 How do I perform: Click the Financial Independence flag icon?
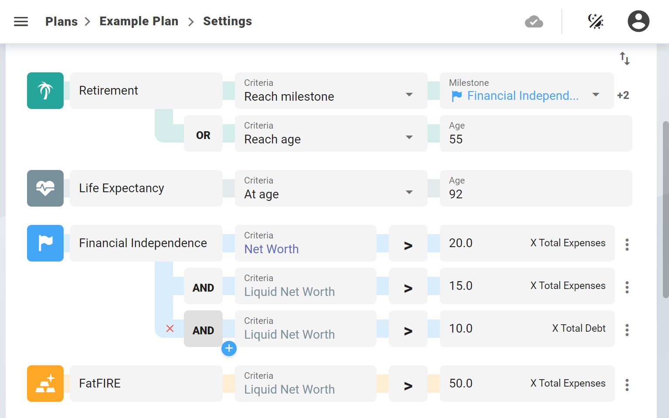[x=45, y=243]
